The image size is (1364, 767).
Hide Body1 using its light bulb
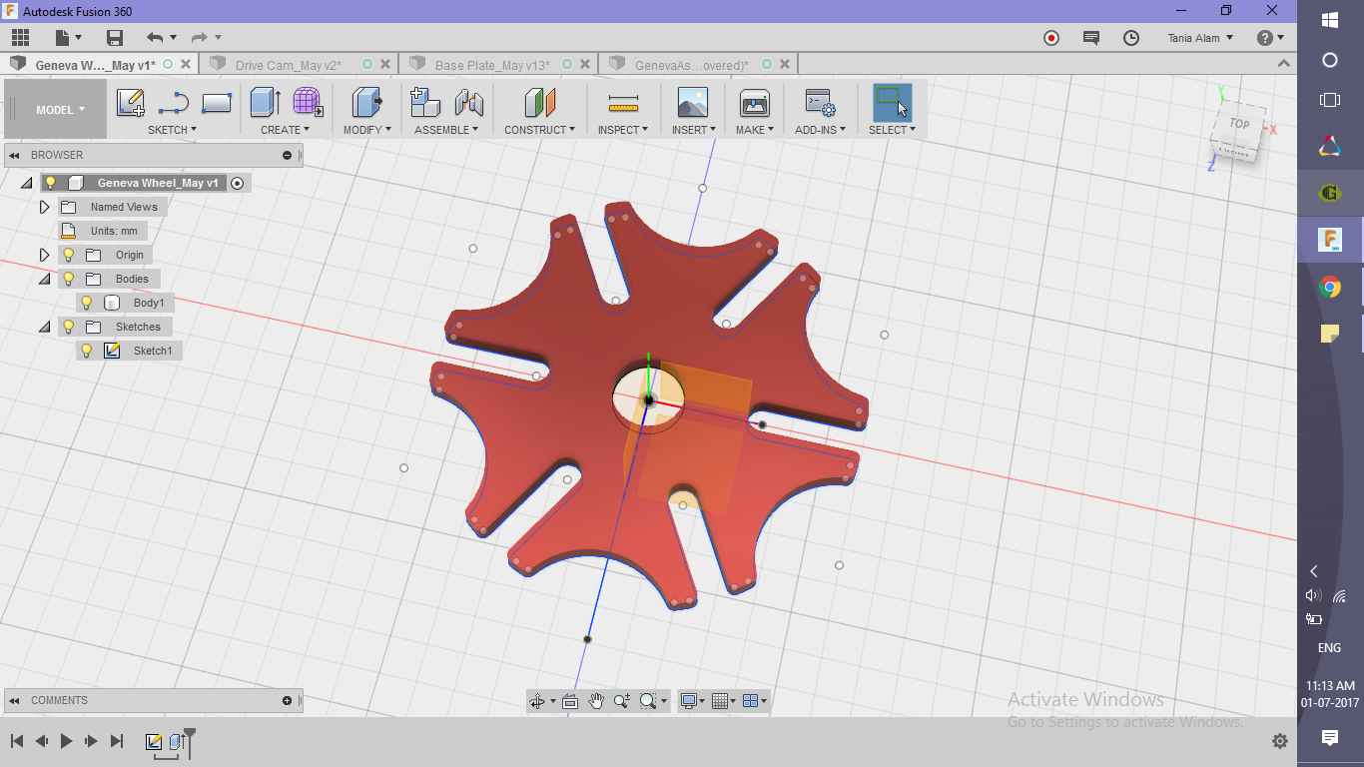[x=86, y=303]
